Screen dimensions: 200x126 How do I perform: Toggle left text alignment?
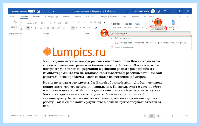pyautogui.click(x=73, y=28)
